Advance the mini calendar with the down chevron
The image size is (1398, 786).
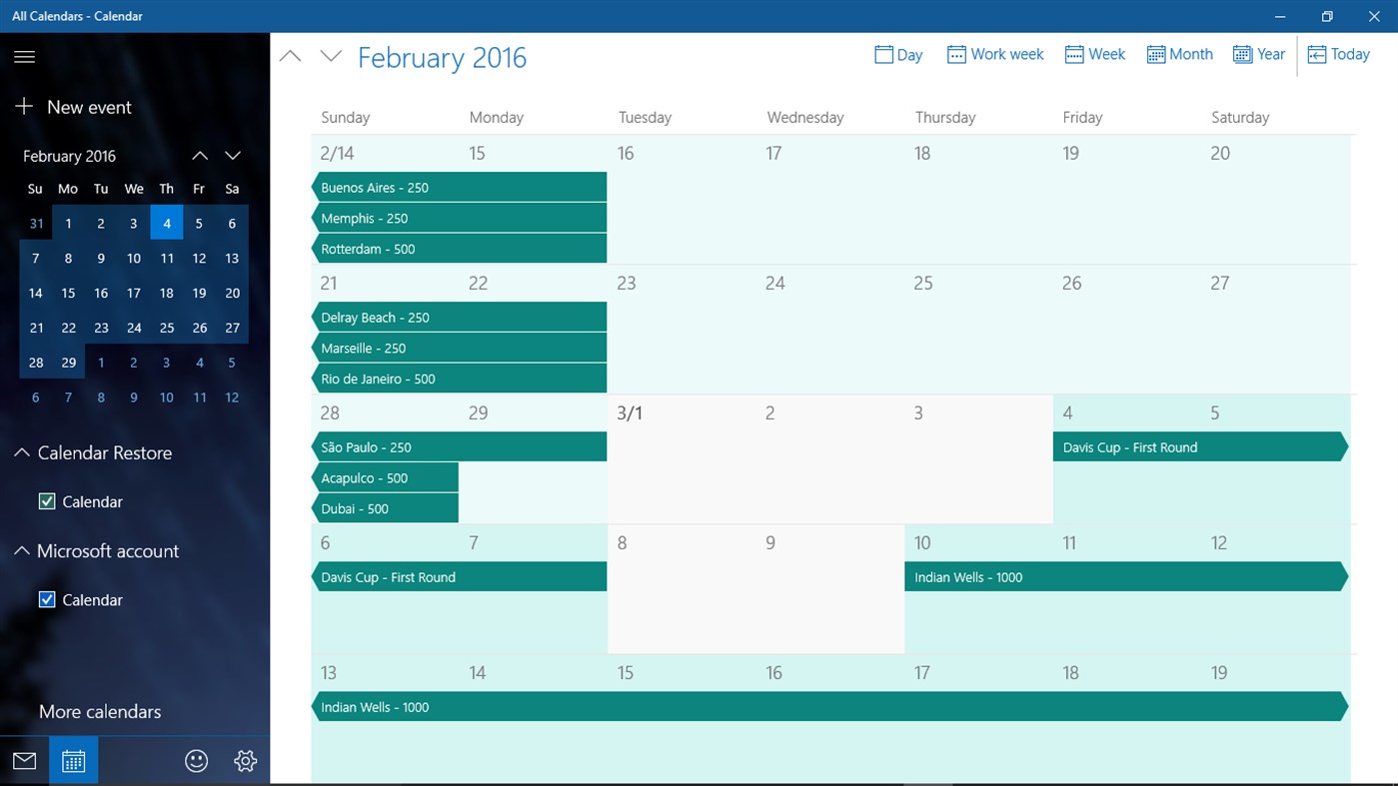pyautogui.click(x=232, y=156)
